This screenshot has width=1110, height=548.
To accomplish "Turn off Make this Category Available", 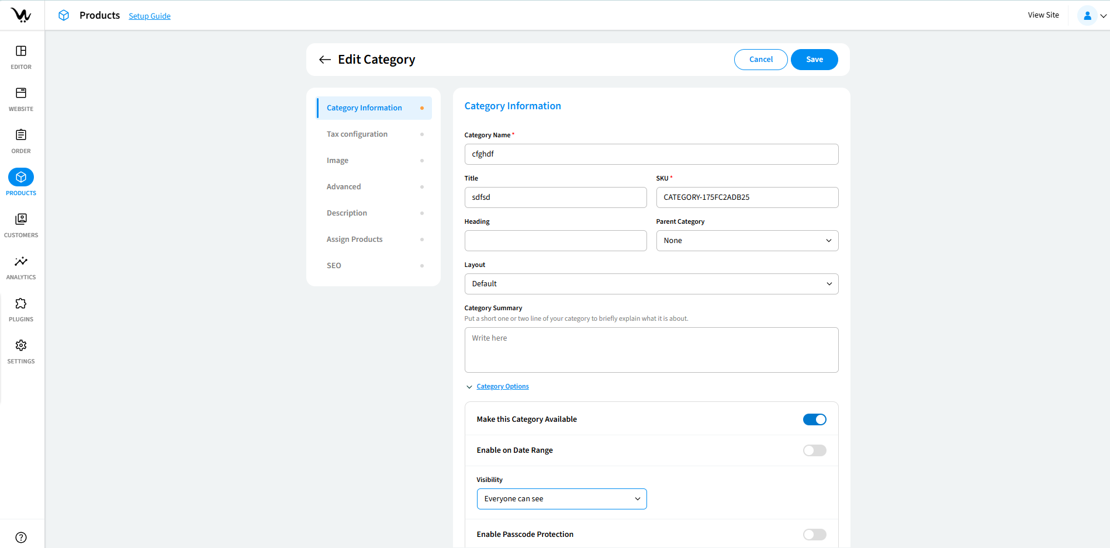I will [814, 419].
